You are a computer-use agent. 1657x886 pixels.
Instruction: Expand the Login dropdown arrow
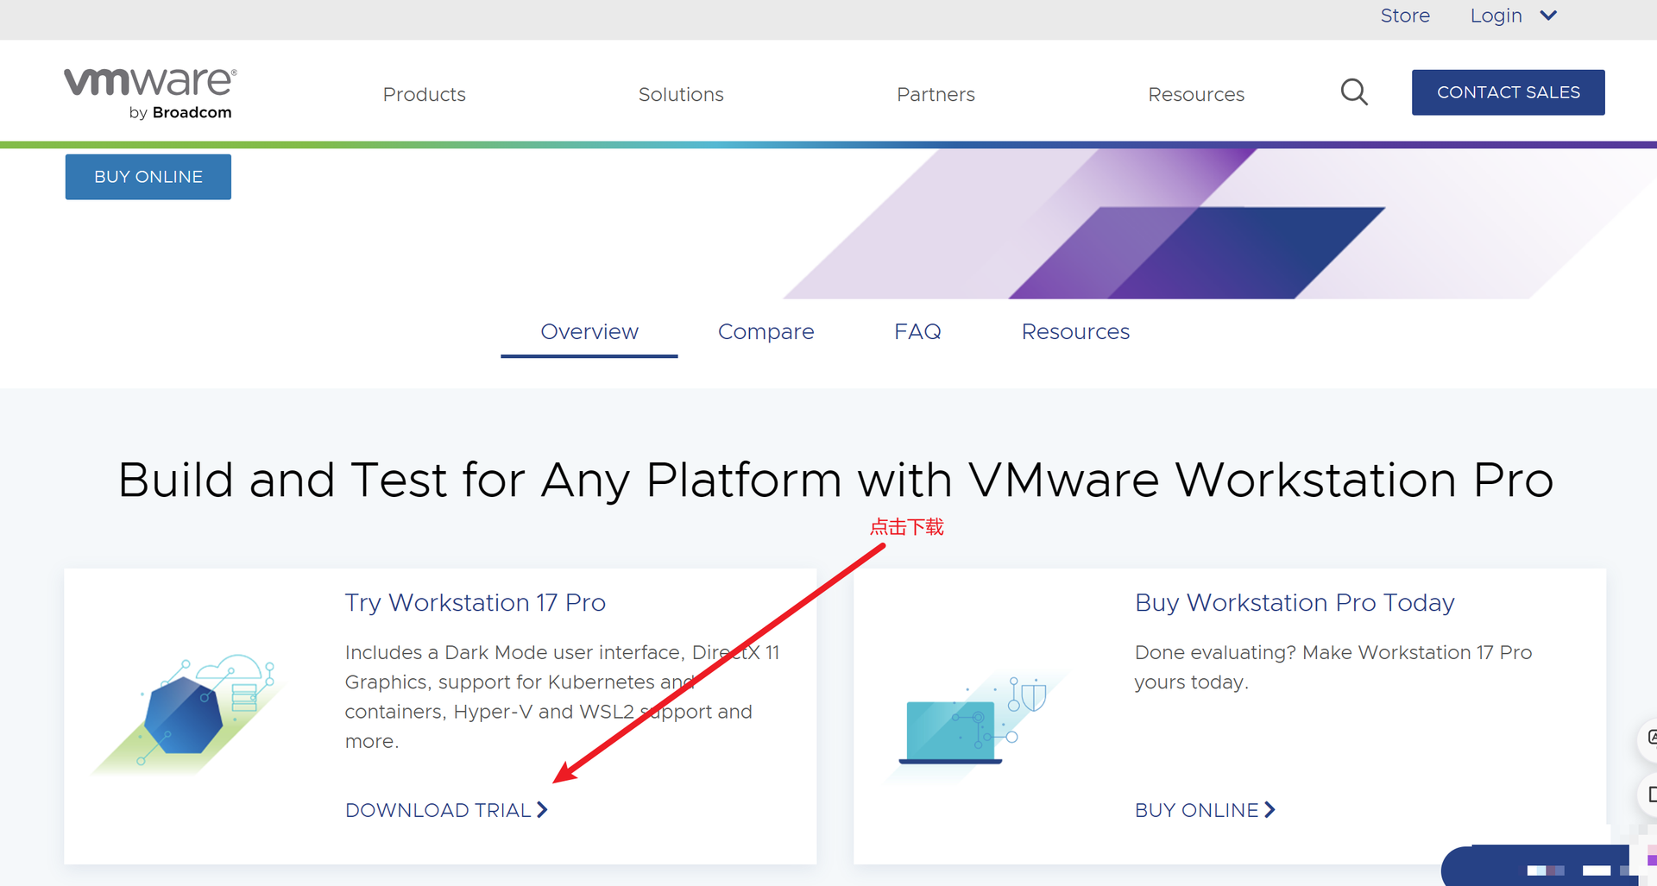pyautogui.click(x=1548, y=16)
